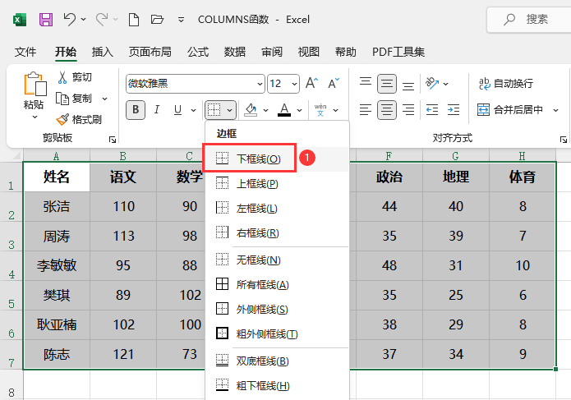
Task: Open the font size 12 dropdown
Action: pos(294,84)
